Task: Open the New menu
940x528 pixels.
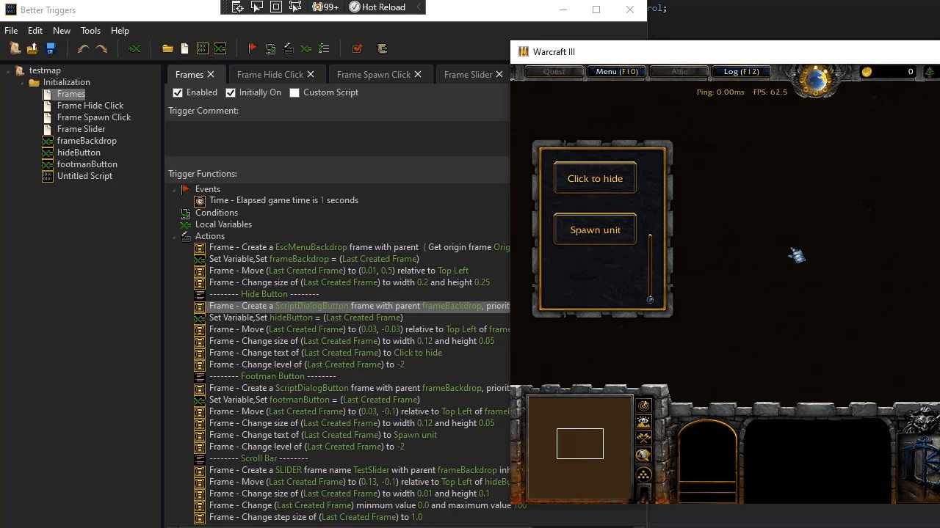Action: point(62,31)
